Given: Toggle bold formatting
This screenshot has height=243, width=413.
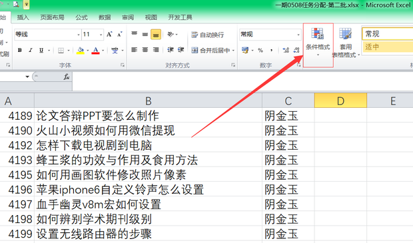Looking at the screenshot, I should click(20, 51).
